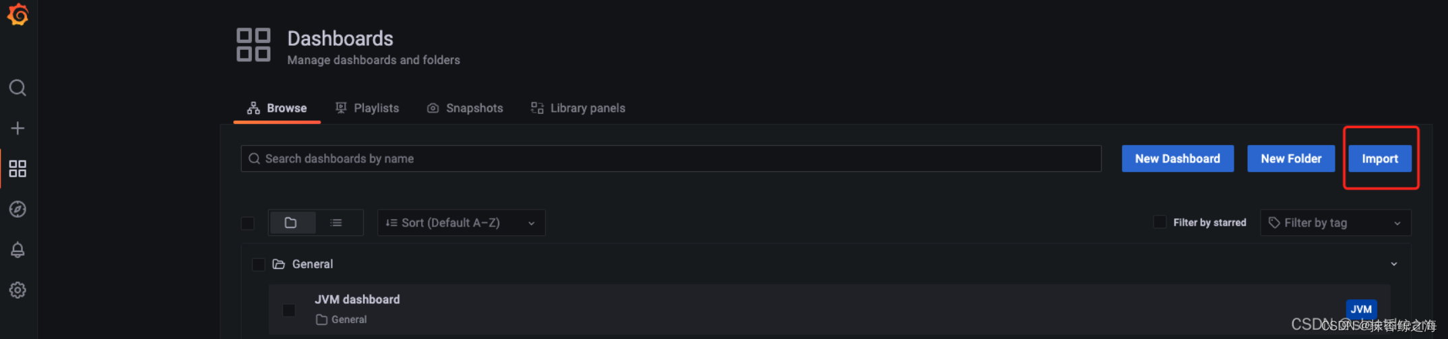Image resolution: width=1448 pixels, height=339 pixels.
Task: Open the Configuration gear icon
Action: point(18,290)
